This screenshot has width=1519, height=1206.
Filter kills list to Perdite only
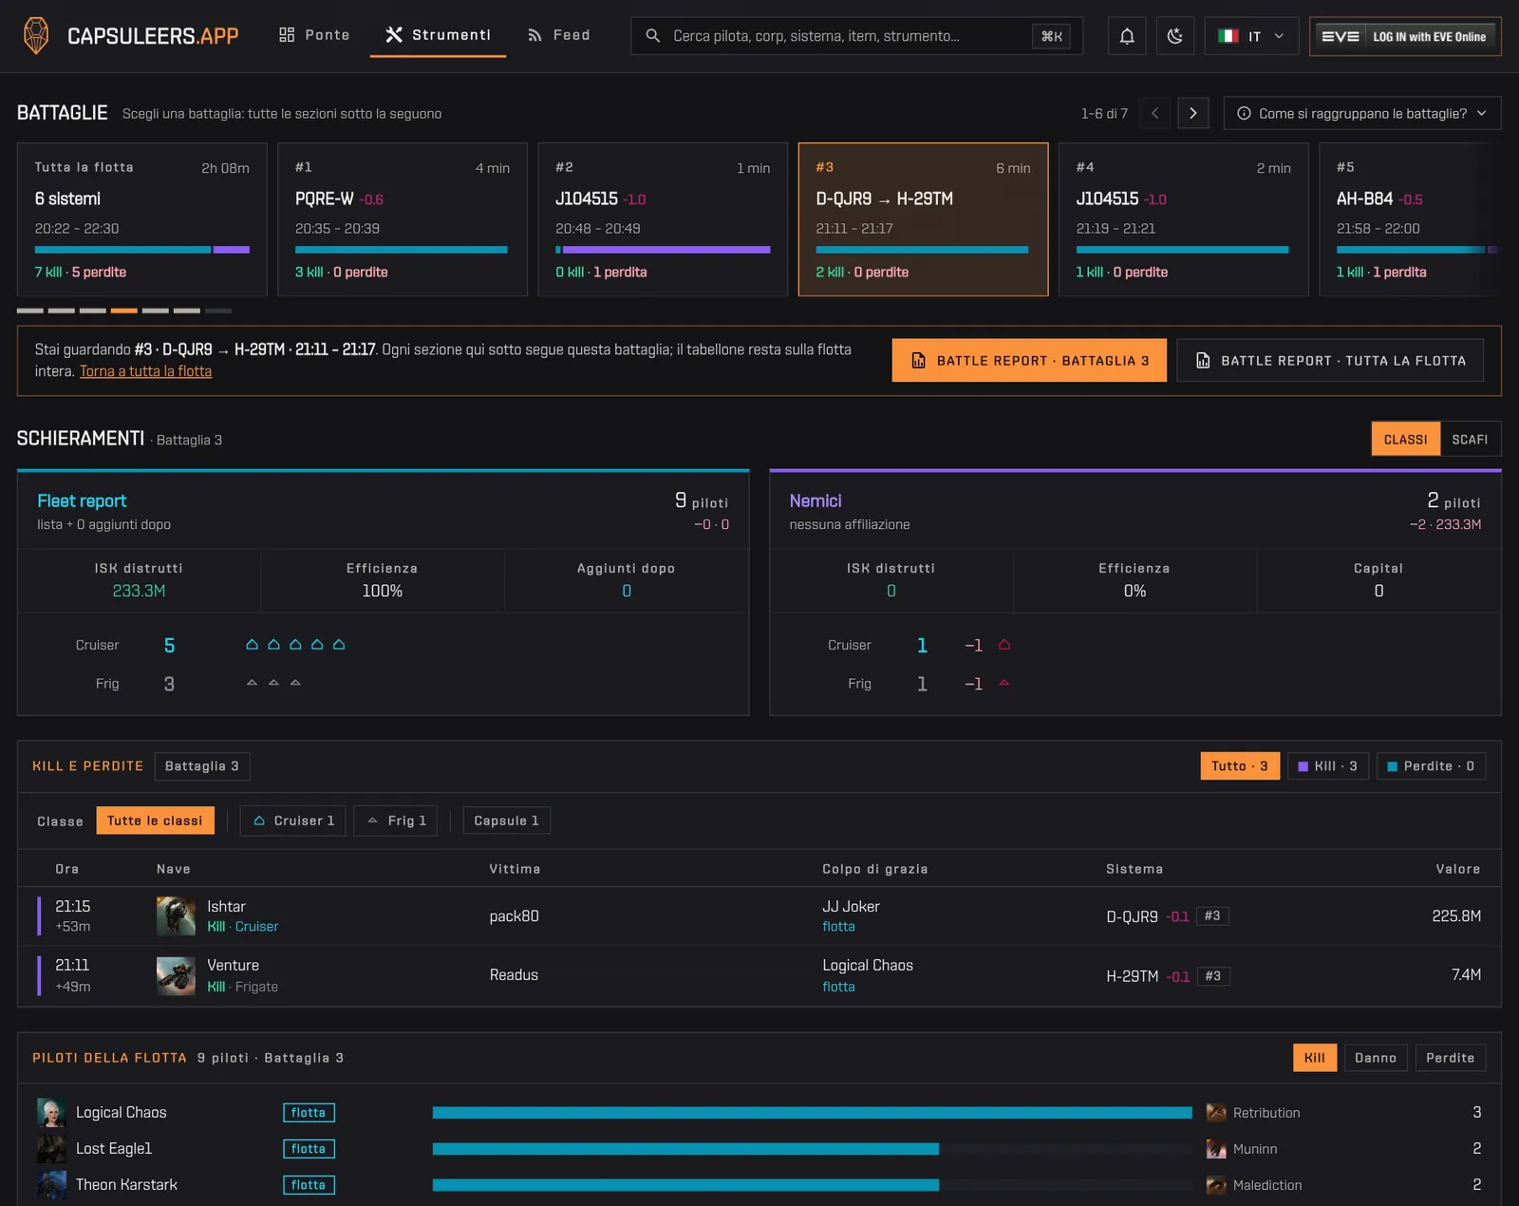[1431, 766]
